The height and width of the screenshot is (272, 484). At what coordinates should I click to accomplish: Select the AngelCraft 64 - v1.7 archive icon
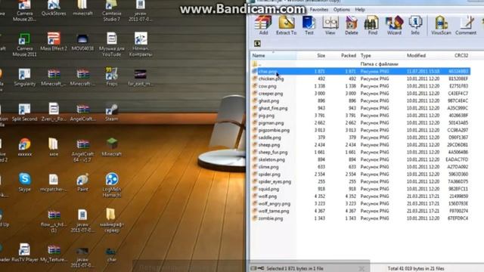[x=82, y=150]
